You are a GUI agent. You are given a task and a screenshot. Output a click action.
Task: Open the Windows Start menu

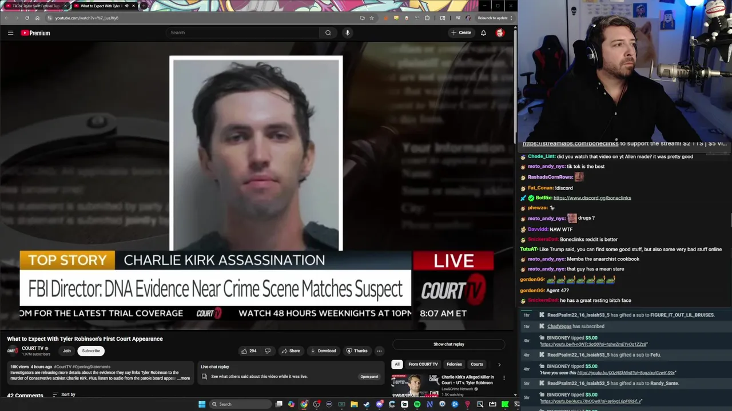point(202,404)
